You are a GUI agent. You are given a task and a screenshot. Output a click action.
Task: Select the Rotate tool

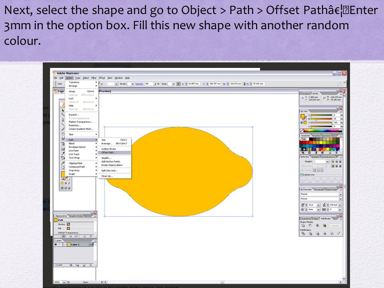point(63,134)
